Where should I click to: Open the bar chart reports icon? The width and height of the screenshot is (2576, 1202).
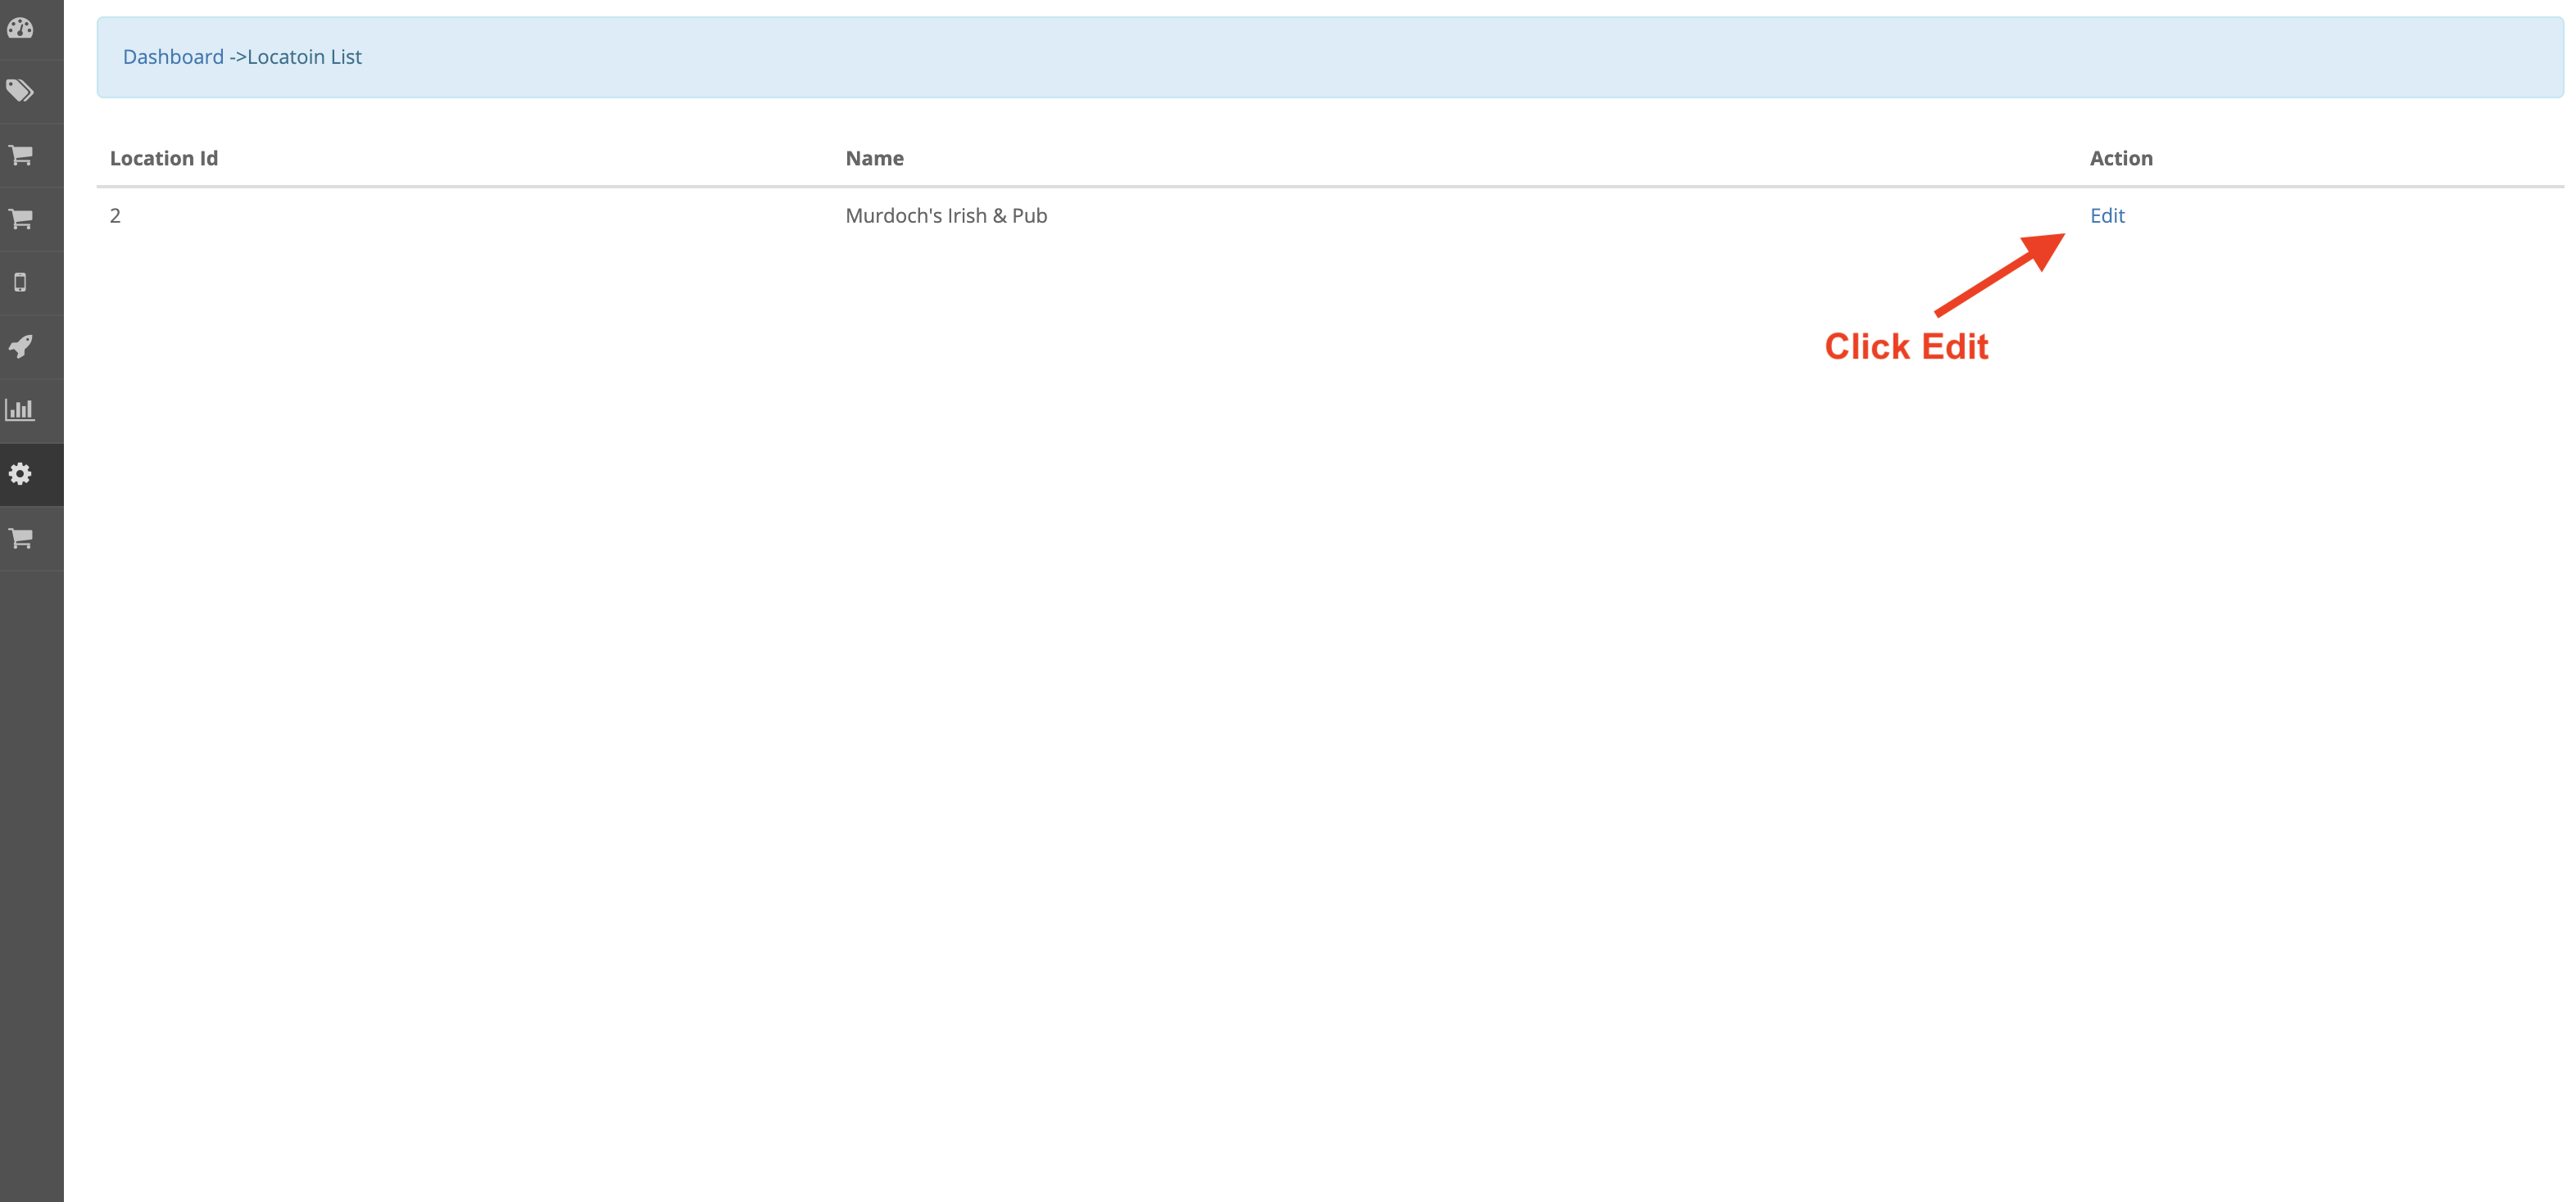(20, 409)
